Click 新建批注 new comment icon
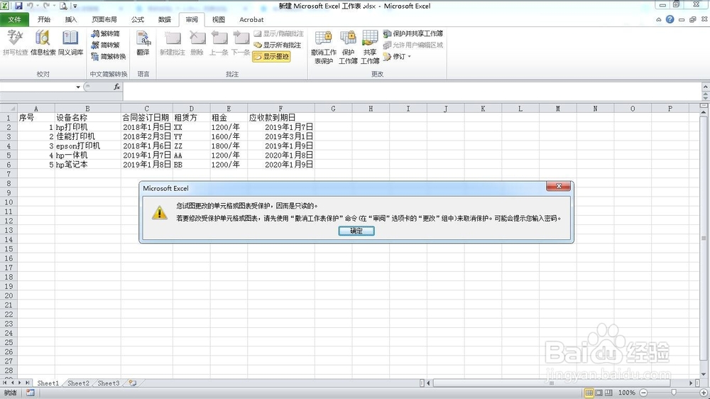The width and height of the screenshot is (710, 399). (173, 43)
